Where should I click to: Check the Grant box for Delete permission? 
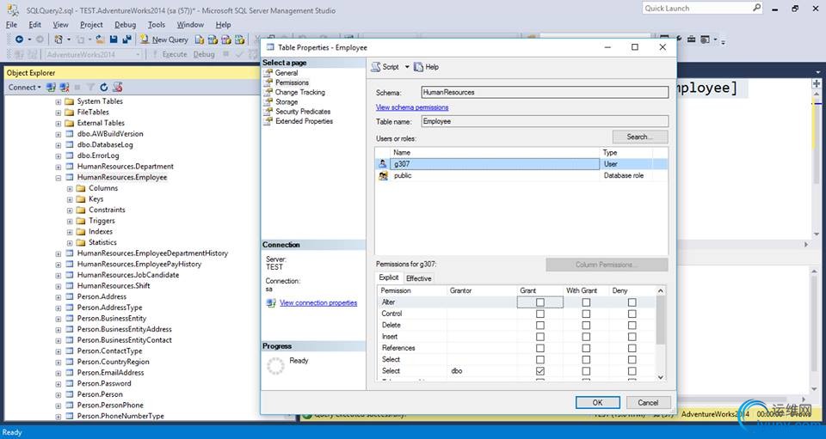[x=540, y=325]
